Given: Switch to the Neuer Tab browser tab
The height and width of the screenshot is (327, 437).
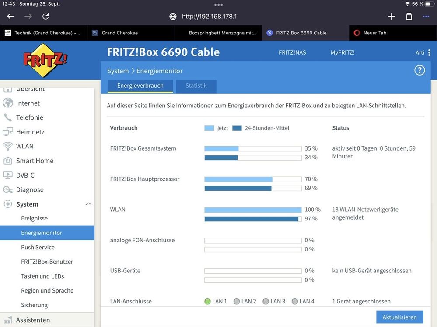Looking at the screenshot, I should 393,33.
